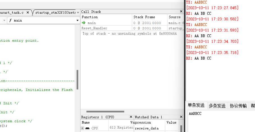Viewport: 255px width, 132px height.
Task: Select the 单条发送 tab in serial tool
Action: pyautogui.click(x=196, y=105)
